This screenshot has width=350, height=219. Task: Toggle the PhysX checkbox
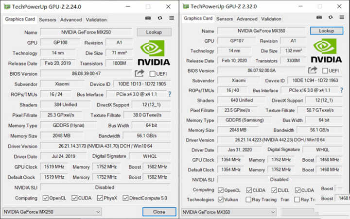click(x=100, y=198)
